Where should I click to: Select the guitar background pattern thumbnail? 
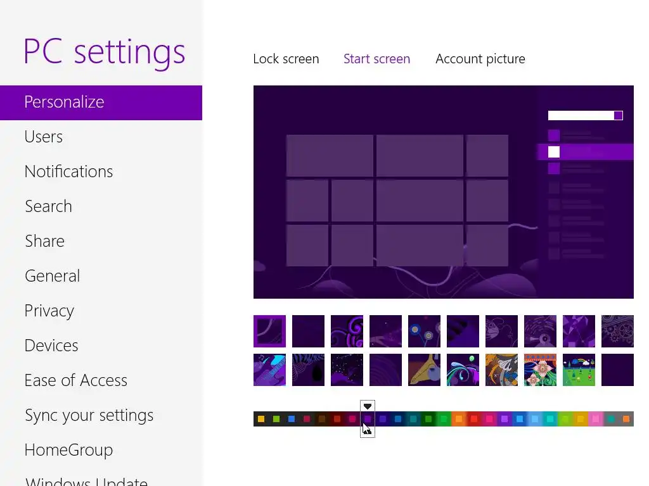269,370
